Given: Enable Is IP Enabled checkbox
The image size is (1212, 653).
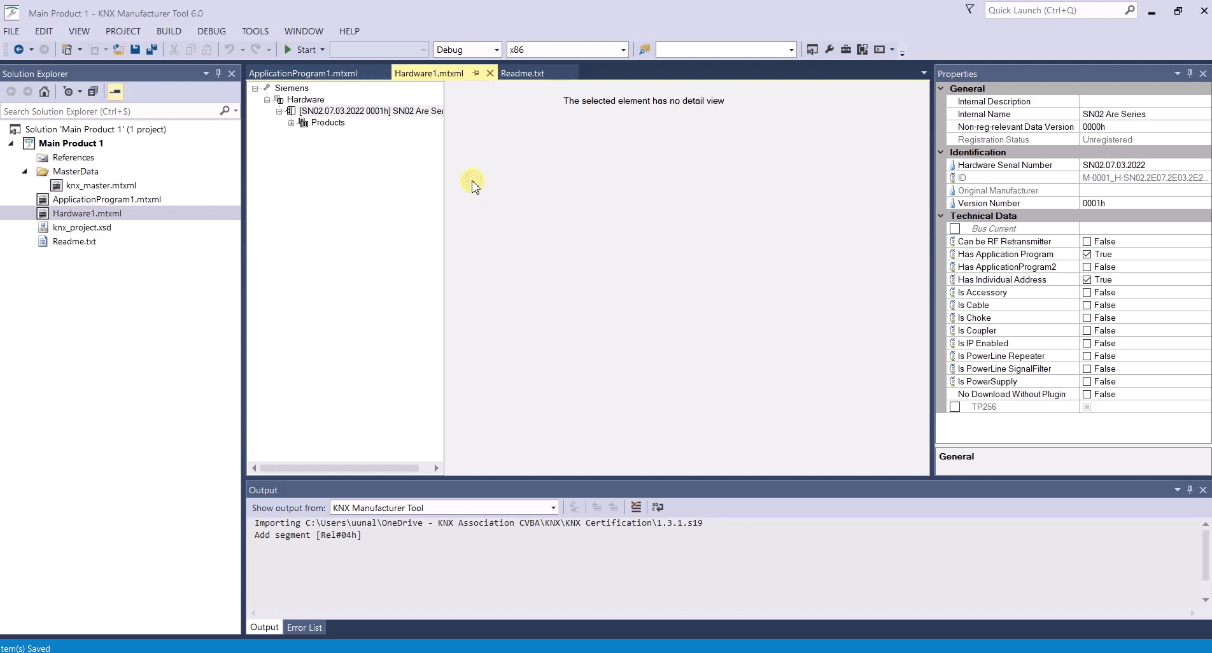Looking at the screenshot, I should click(1087, 343).
